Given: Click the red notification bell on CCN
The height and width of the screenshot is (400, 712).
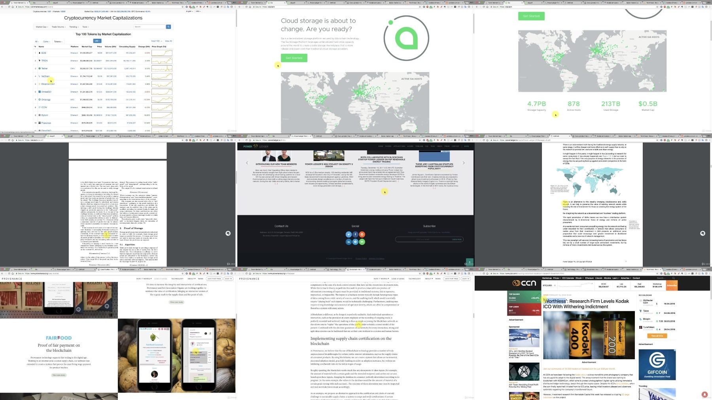Looking at the screenshot, I should click(704, 394).
